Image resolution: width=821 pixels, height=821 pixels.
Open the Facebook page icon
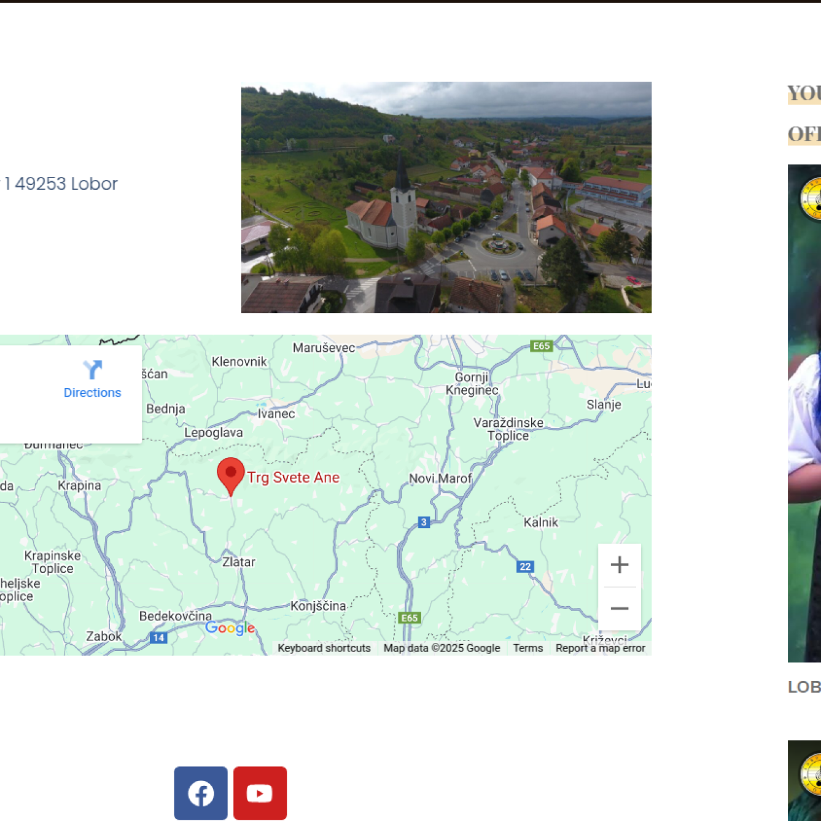pos(200,793)
